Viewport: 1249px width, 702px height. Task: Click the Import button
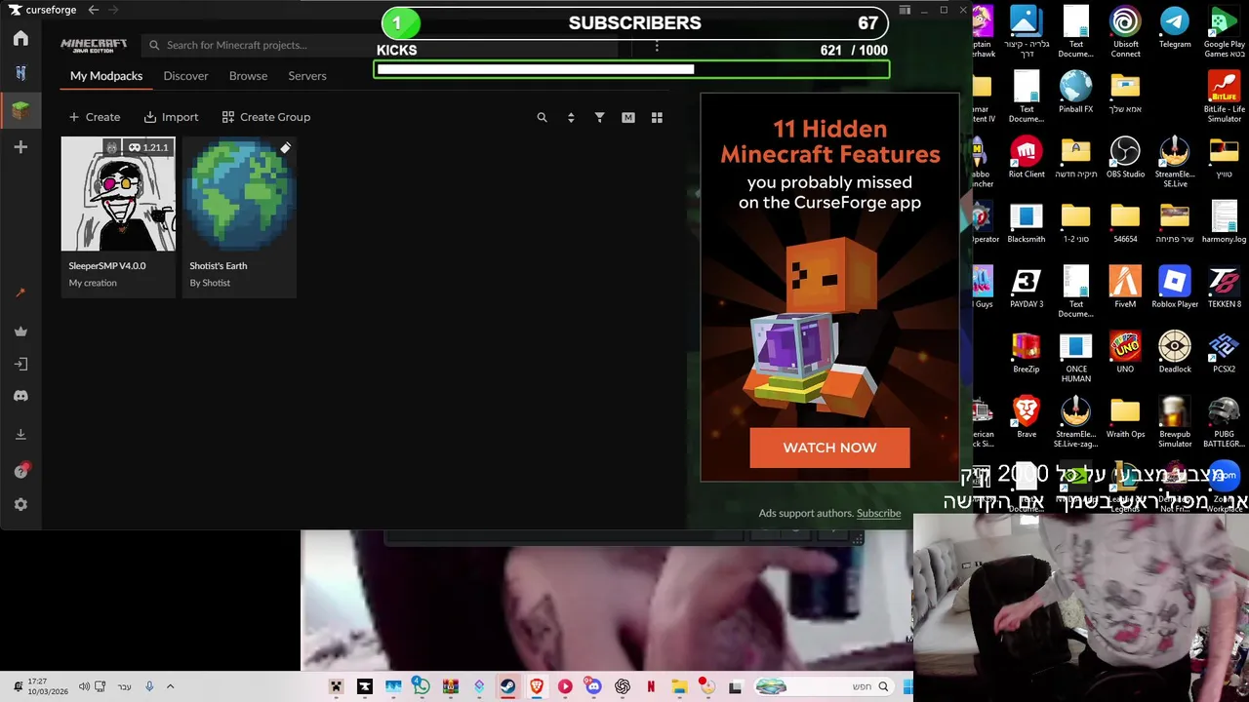(x=171, y=117)
